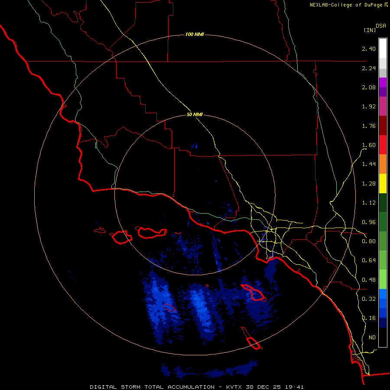Click the 2.40 legend value

coord(369,49)
